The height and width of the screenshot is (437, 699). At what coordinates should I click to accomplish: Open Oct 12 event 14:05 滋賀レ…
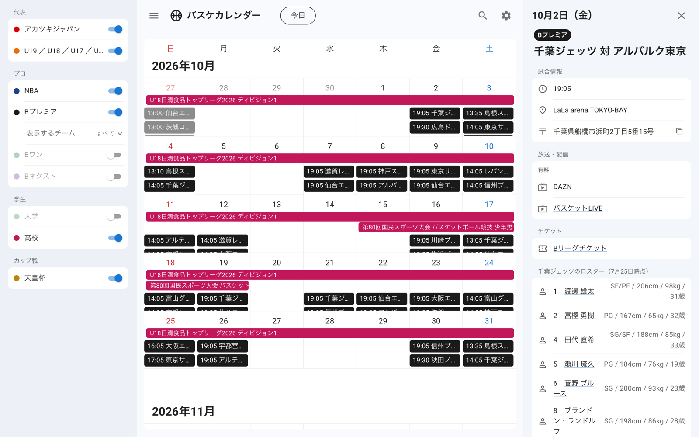pyautogui.click(x=223, y=240)
